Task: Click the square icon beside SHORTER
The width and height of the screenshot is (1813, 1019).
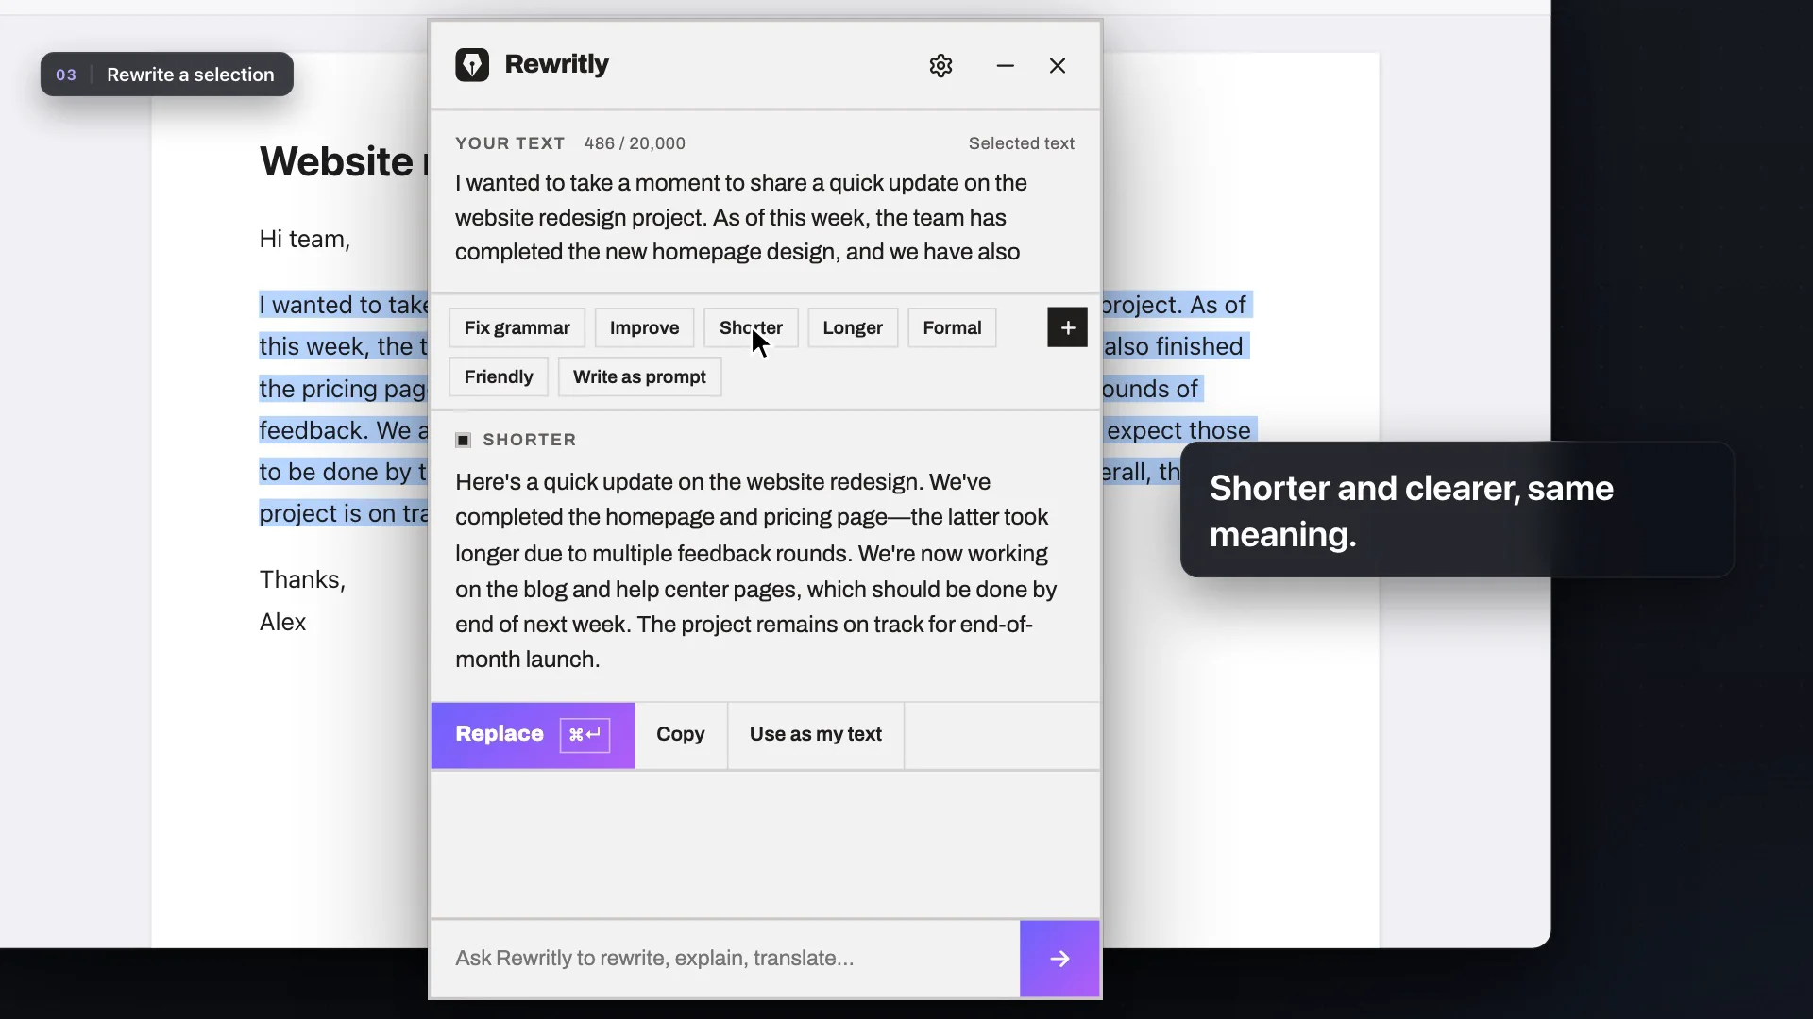Action: (x=463, y=440)
